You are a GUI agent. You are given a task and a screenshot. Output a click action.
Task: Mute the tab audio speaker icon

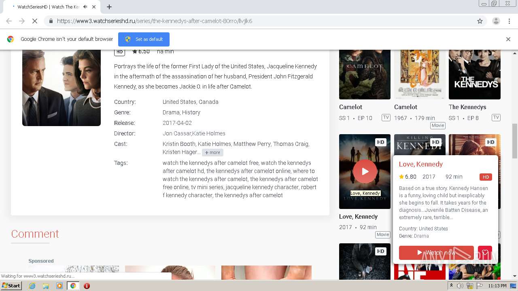pyautogui.click(x=85, y=7)
